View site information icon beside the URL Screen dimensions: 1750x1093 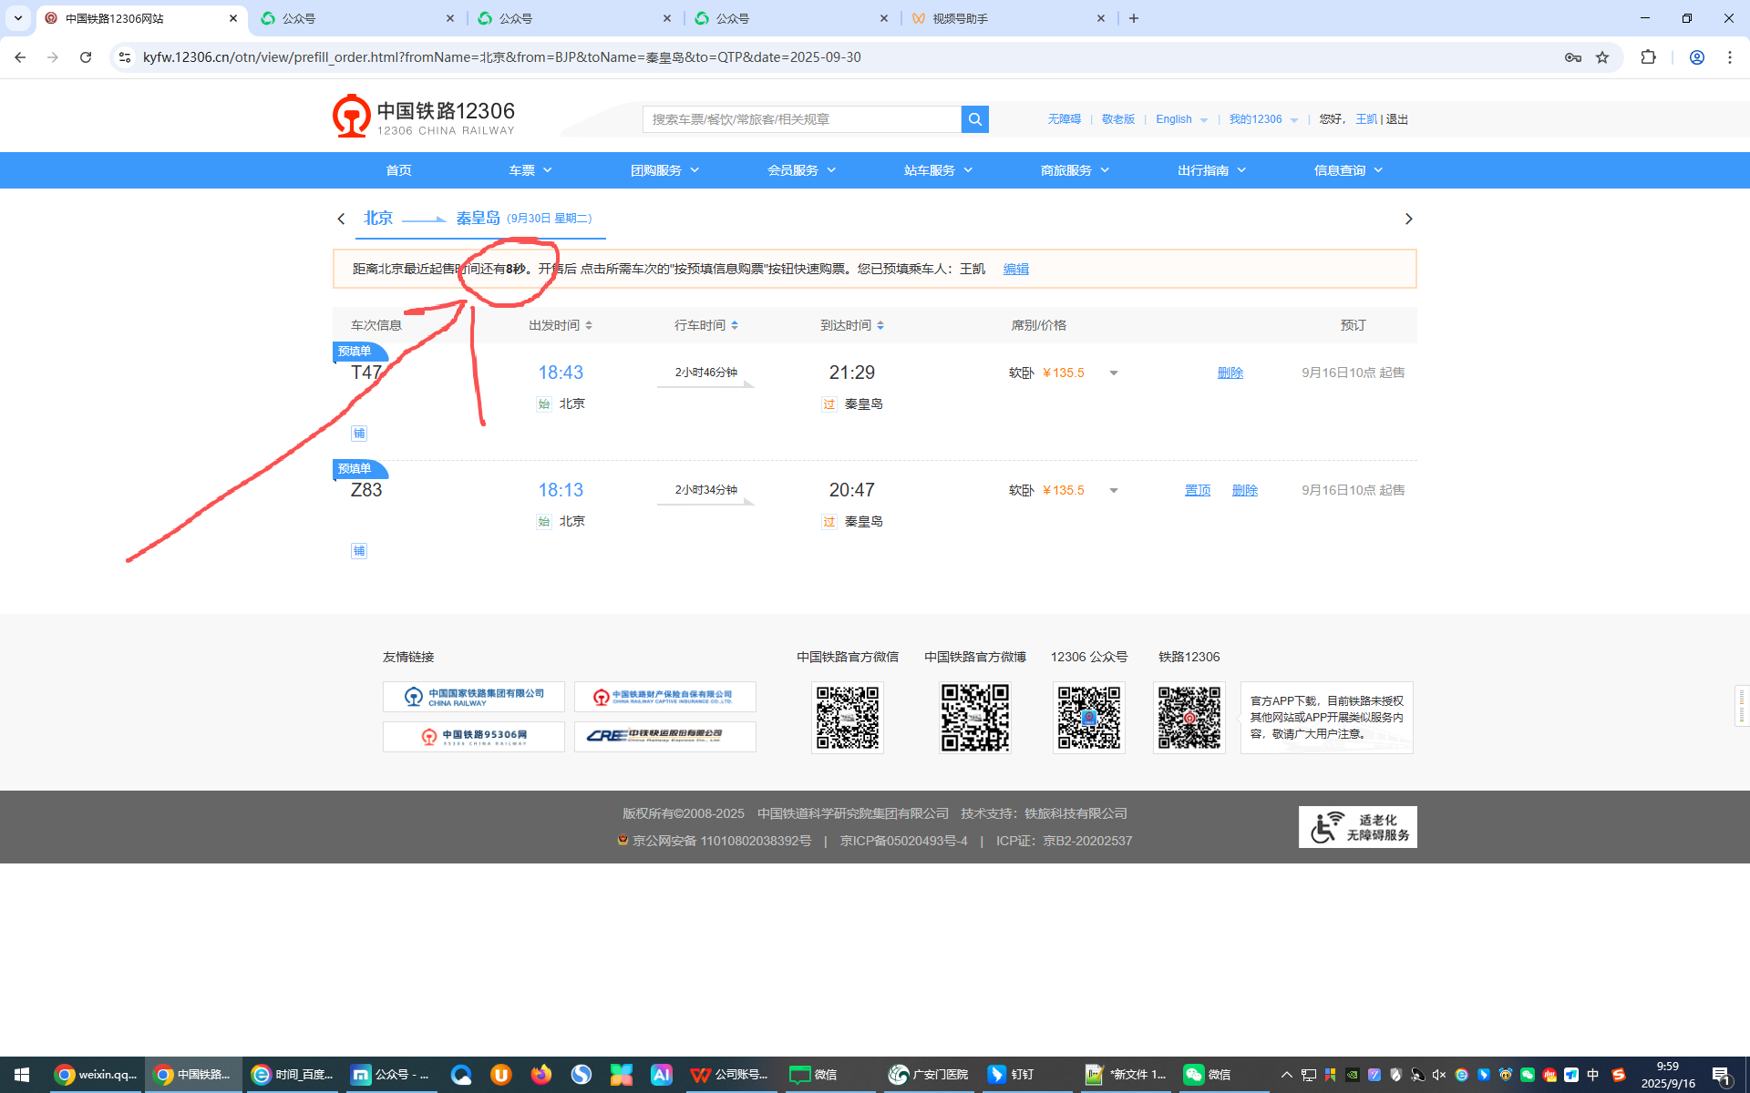pos(125,57)
